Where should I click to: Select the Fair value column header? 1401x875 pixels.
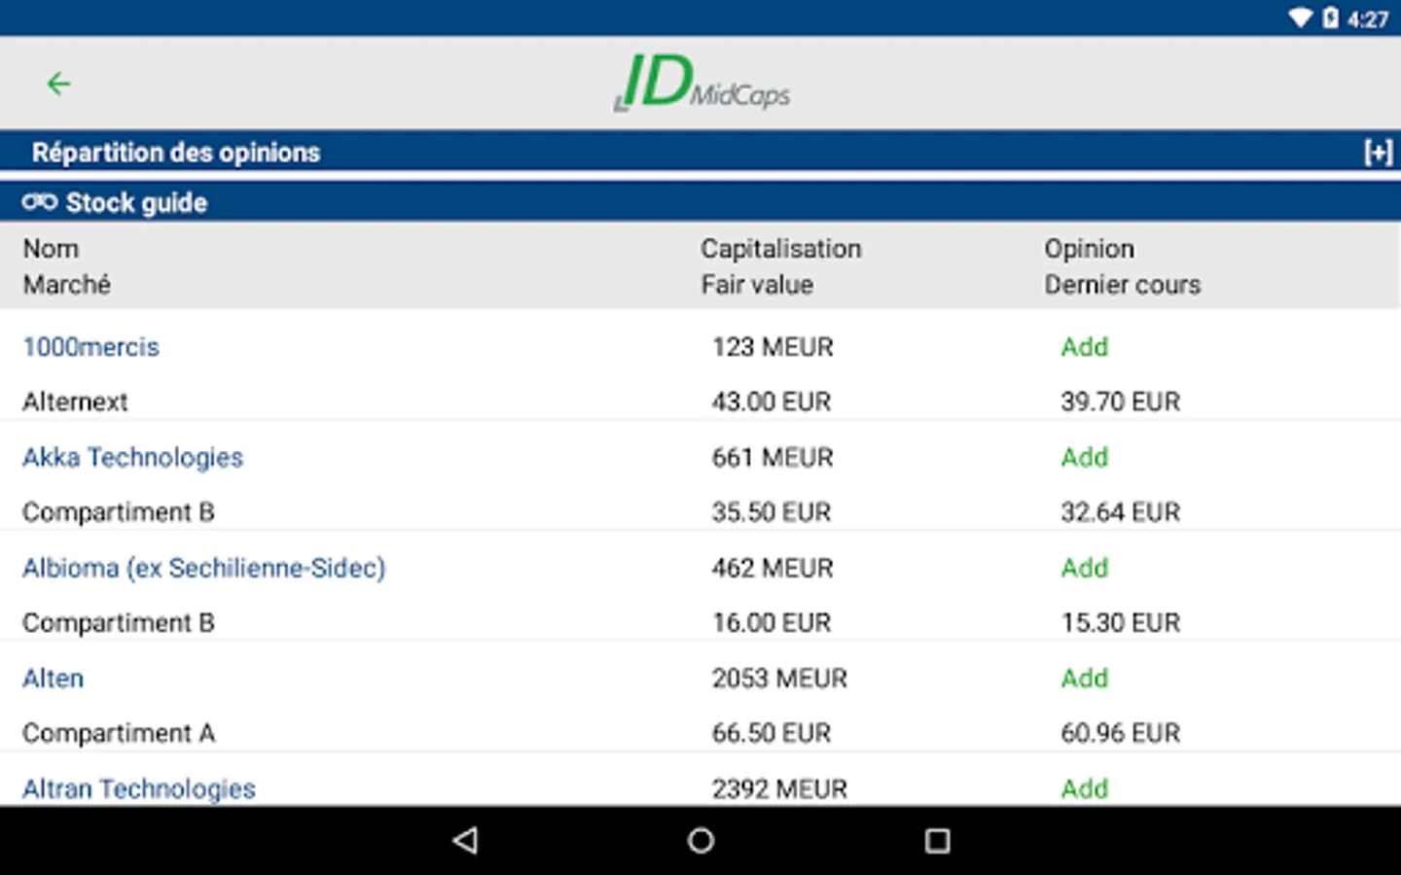[x=757, y=285]
